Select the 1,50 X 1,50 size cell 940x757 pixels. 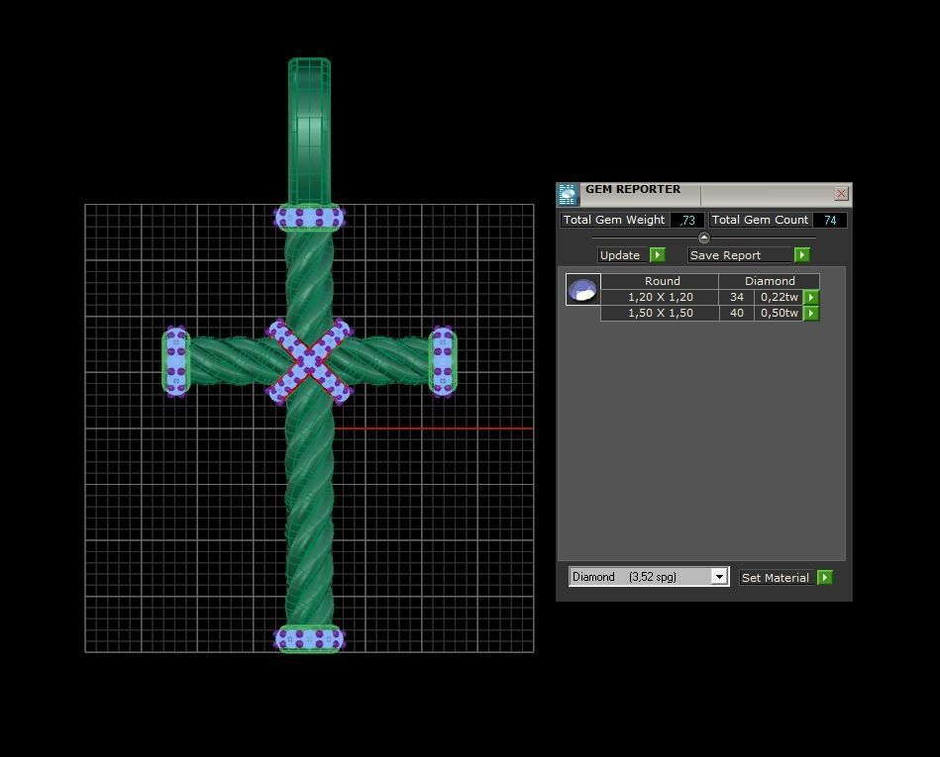[660, 314]
